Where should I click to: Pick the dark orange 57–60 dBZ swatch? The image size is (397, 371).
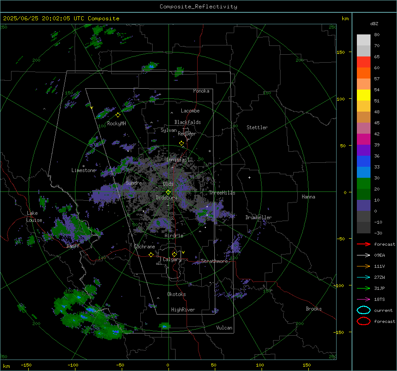[x=363, y=73]
